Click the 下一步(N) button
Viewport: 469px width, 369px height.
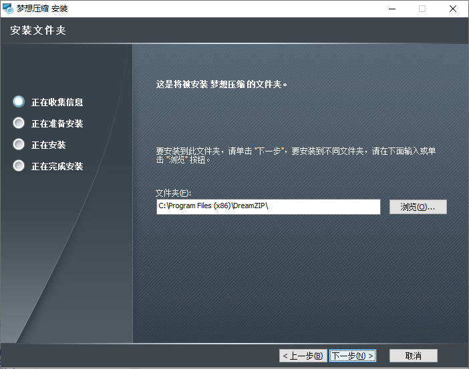tap(352, 356)
